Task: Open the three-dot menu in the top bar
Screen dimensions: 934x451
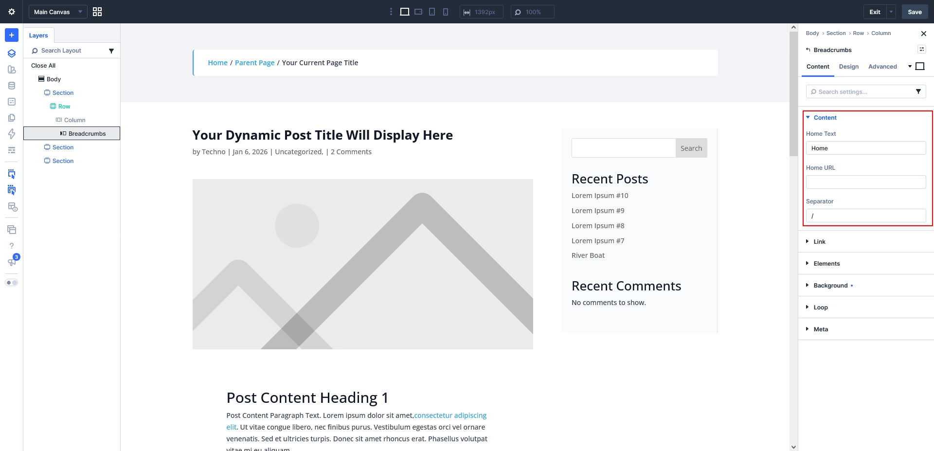Action: tap(391, 12)
